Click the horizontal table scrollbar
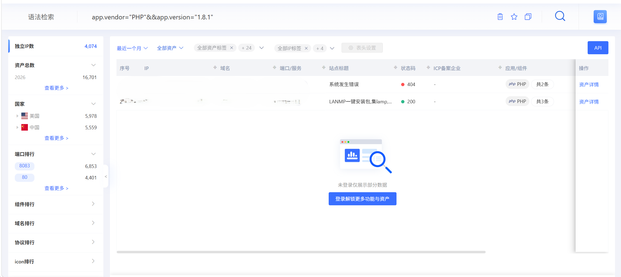621x277 pixels. click(301, 252)
